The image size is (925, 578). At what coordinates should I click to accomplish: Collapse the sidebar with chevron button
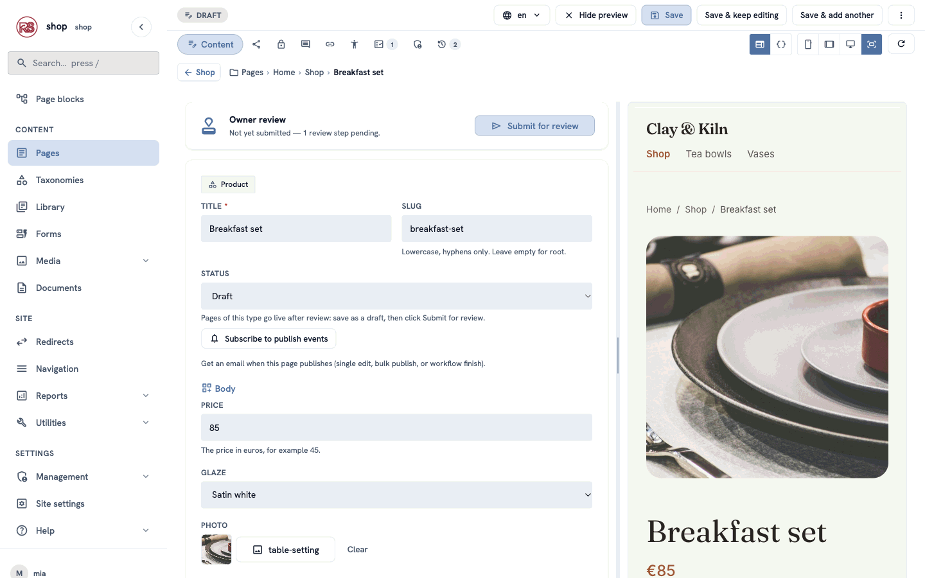pyautogui.click(x=141, y=27)
